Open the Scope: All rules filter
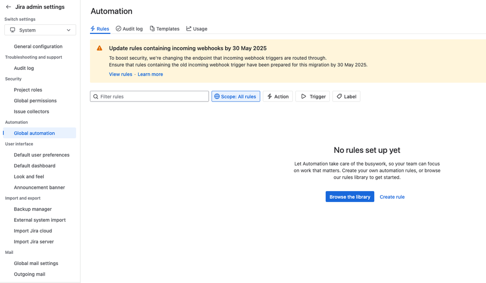 coord(236,97)
